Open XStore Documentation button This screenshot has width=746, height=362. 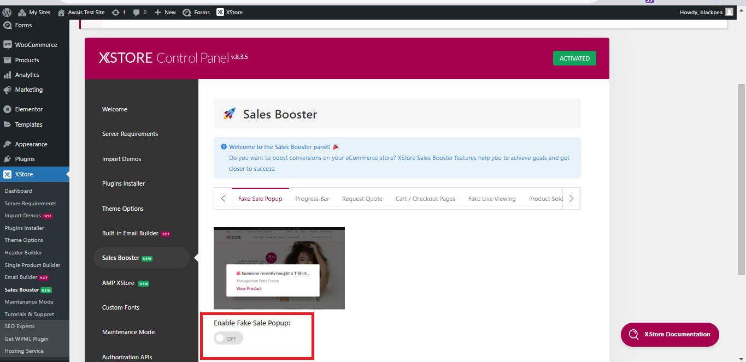pos(670,334)
